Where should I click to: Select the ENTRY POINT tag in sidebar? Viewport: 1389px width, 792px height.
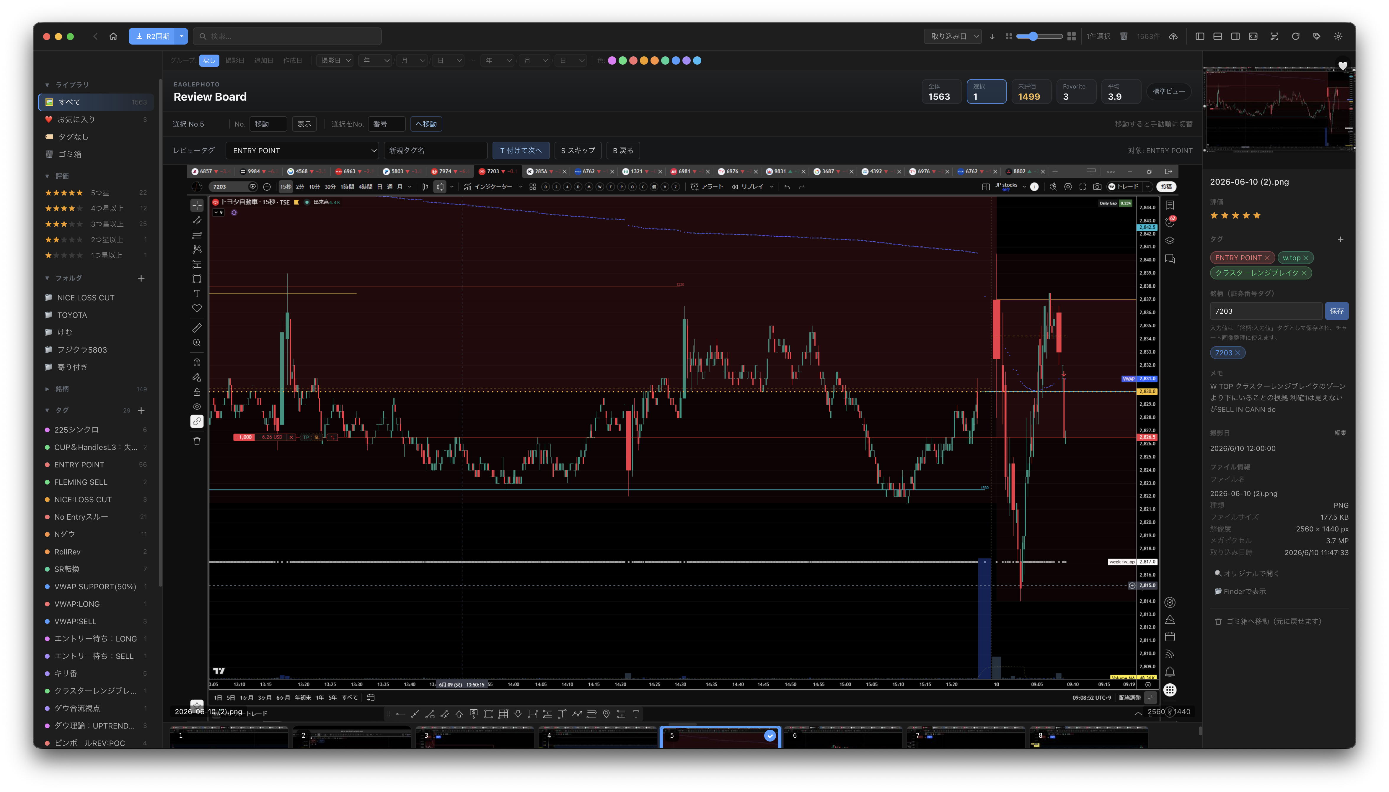(x=96, y=465)
